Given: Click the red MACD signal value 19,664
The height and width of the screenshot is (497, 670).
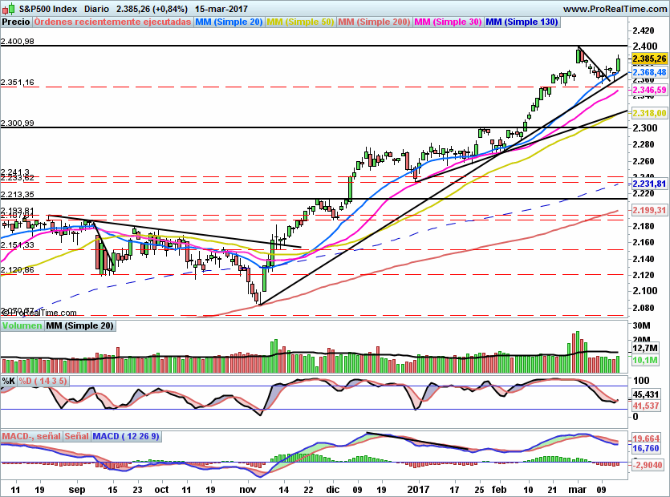Looking at the screenshot, I should pyautogui.click(x=646, y=438).
